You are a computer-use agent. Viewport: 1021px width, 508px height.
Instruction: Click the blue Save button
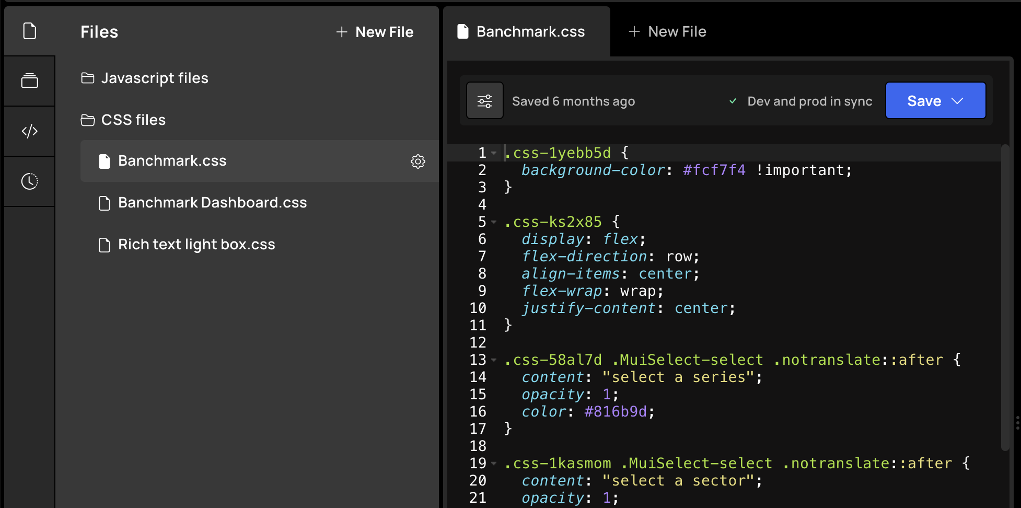pyautogui.click(x=935, y=100)
